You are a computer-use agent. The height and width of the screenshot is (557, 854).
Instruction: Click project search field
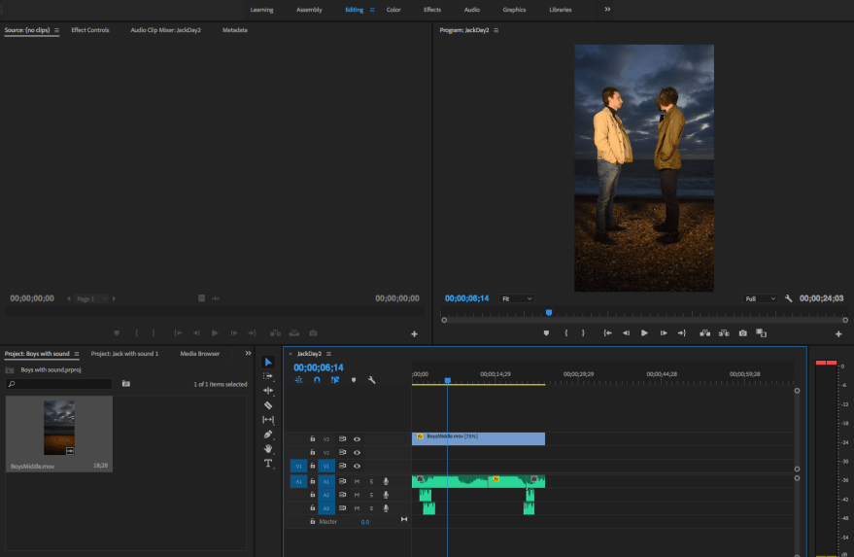59,384
